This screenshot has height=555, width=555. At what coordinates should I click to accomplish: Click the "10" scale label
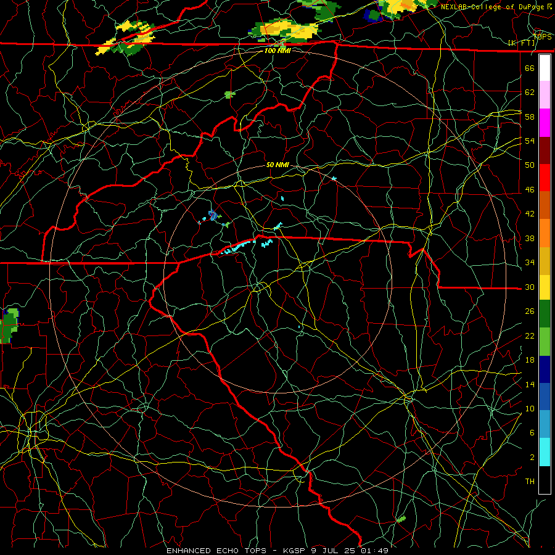[x=530, y=408]
